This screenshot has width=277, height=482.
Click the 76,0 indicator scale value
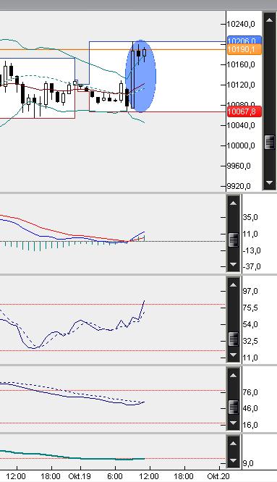(x=250, y=392)
